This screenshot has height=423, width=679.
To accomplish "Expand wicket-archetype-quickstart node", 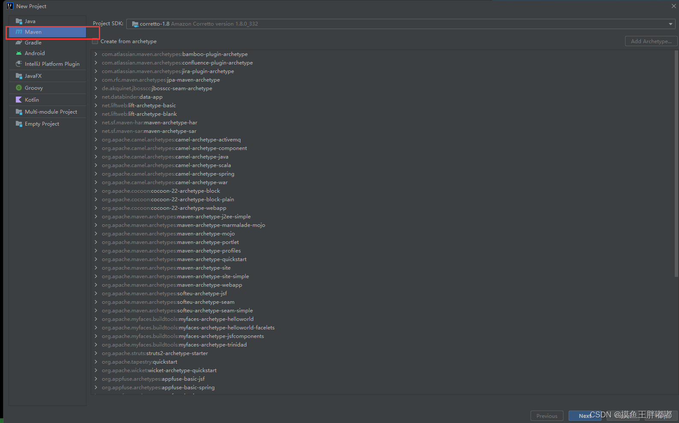I will click(96, 370).
